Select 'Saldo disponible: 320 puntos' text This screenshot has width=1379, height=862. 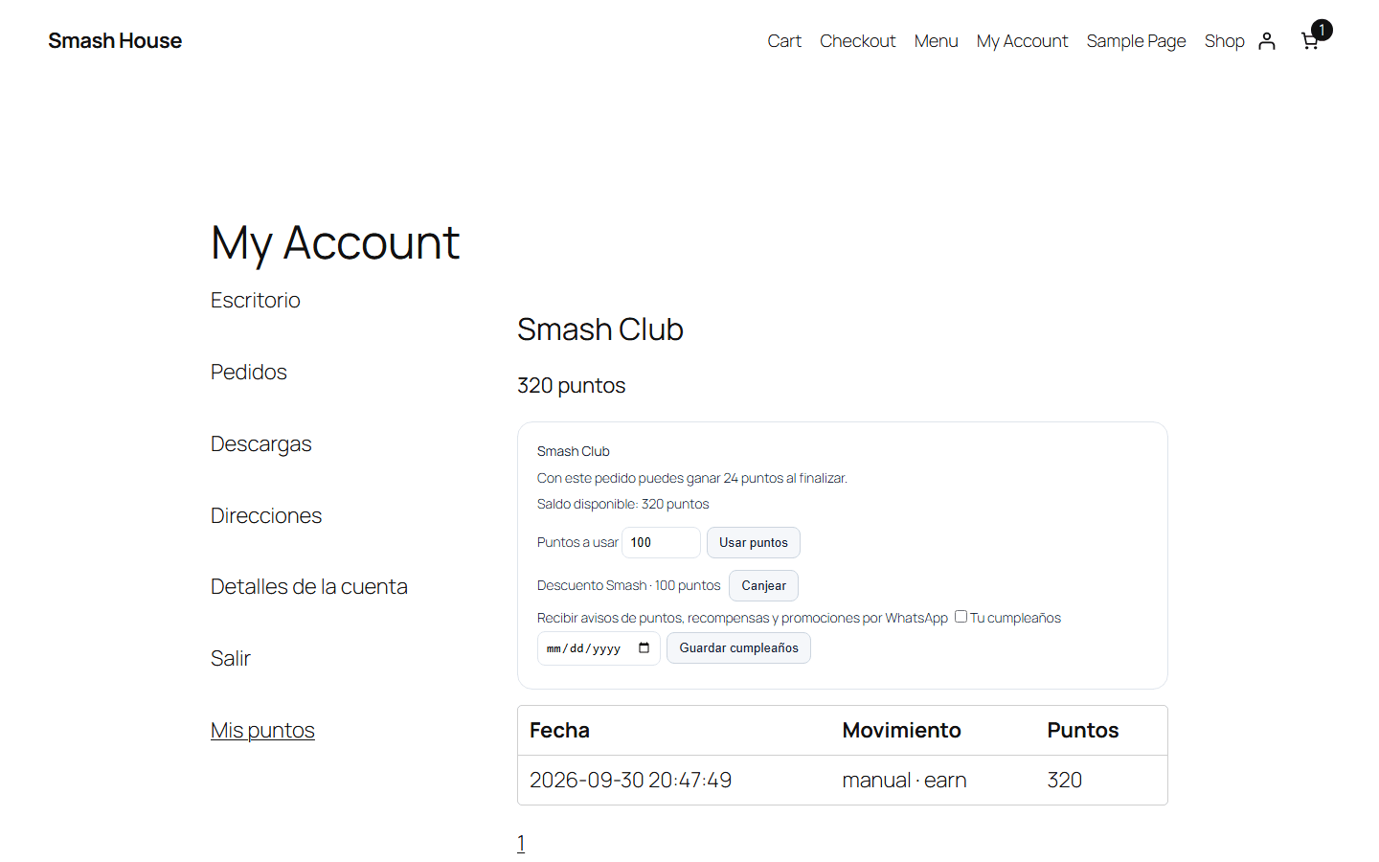623,504
